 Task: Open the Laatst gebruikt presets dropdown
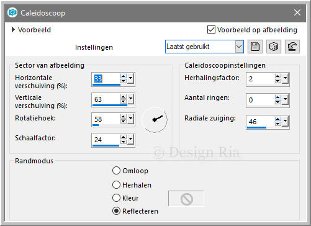point(239,47)
